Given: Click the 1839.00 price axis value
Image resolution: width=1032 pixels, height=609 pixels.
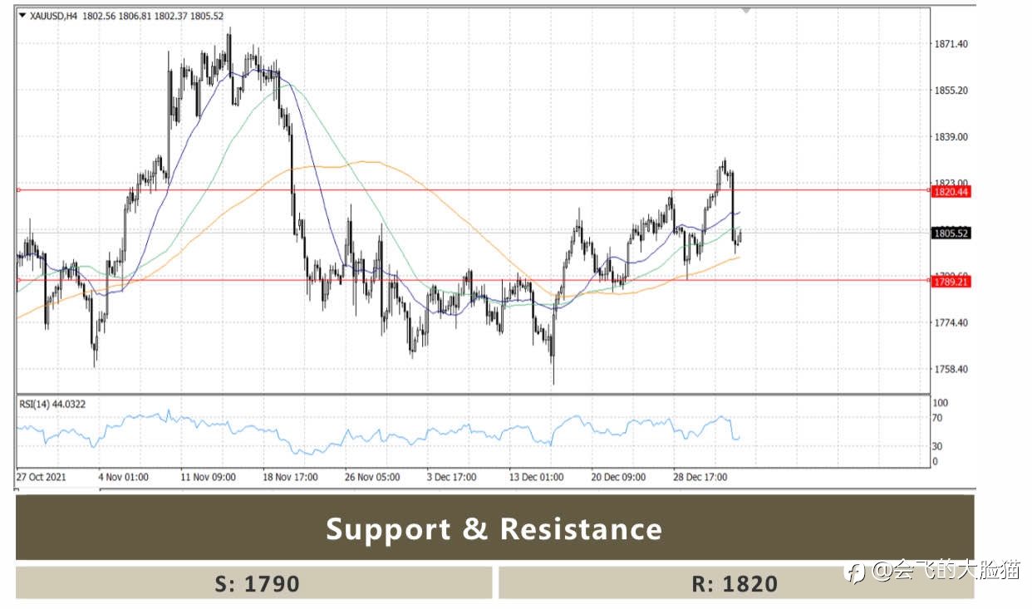Looking at the screenshot, I should point(951,137).
